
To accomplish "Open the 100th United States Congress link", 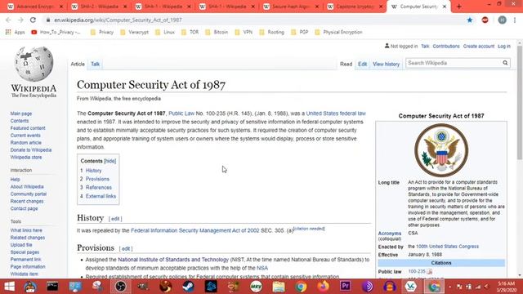I will coord(447,247).
